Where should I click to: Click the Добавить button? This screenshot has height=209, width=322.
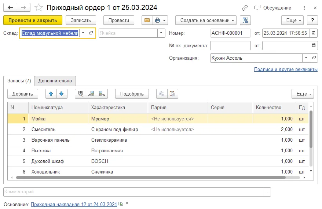coord(23,94)
